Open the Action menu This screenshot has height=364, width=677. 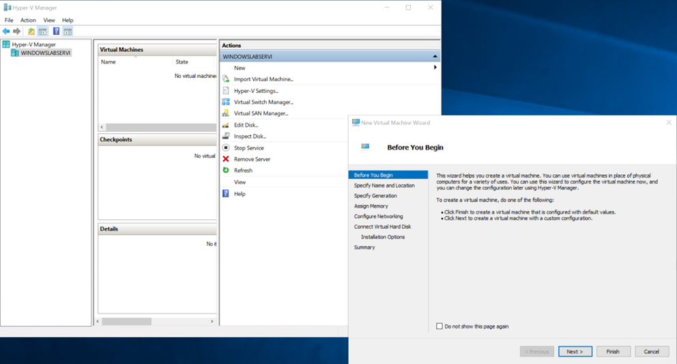(28, 20)
